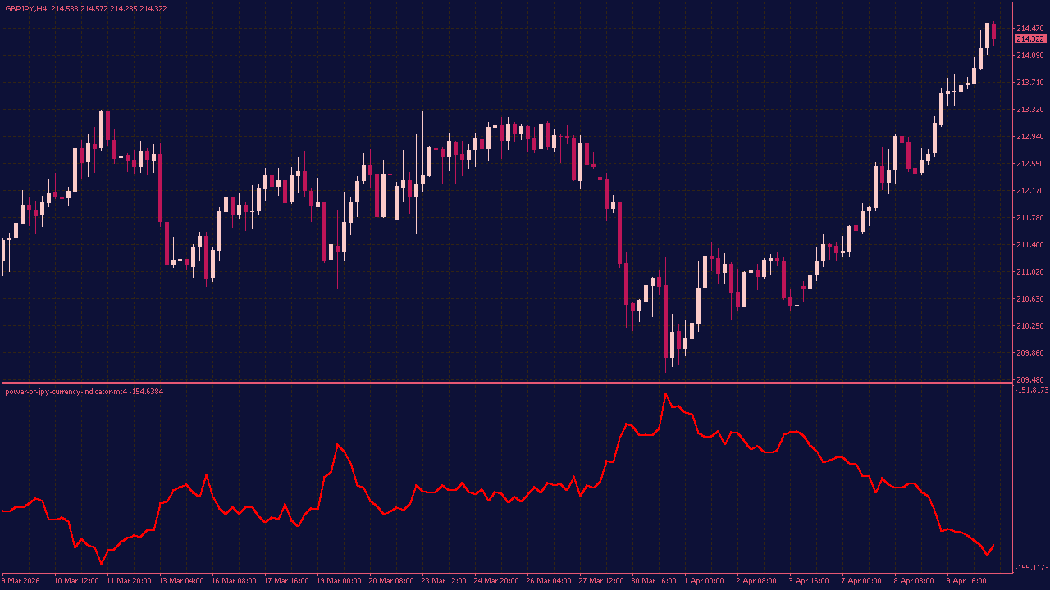1050x590 pixels.
Task: Select the 214.470 value on the price scale
Action: point(1030,26)
